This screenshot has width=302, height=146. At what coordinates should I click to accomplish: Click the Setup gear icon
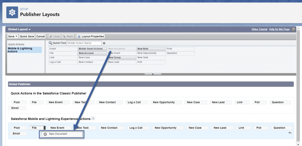click(12, 13)
